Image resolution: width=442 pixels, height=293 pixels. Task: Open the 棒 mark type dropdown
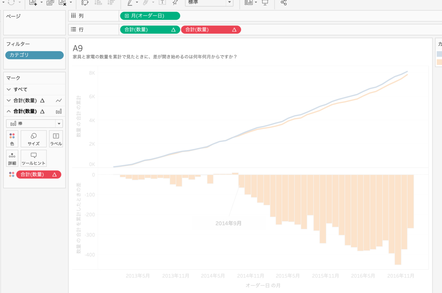(35, 124)
